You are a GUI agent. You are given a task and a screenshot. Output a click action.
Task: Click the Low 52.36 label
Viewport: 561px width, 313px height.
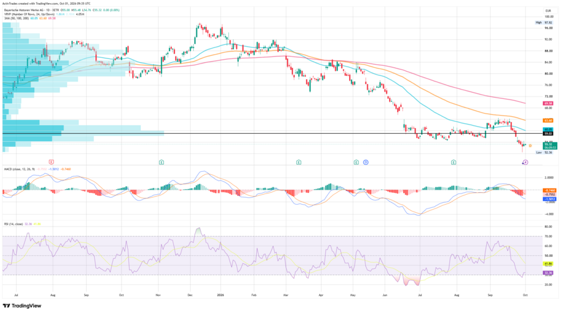point(544,152)
